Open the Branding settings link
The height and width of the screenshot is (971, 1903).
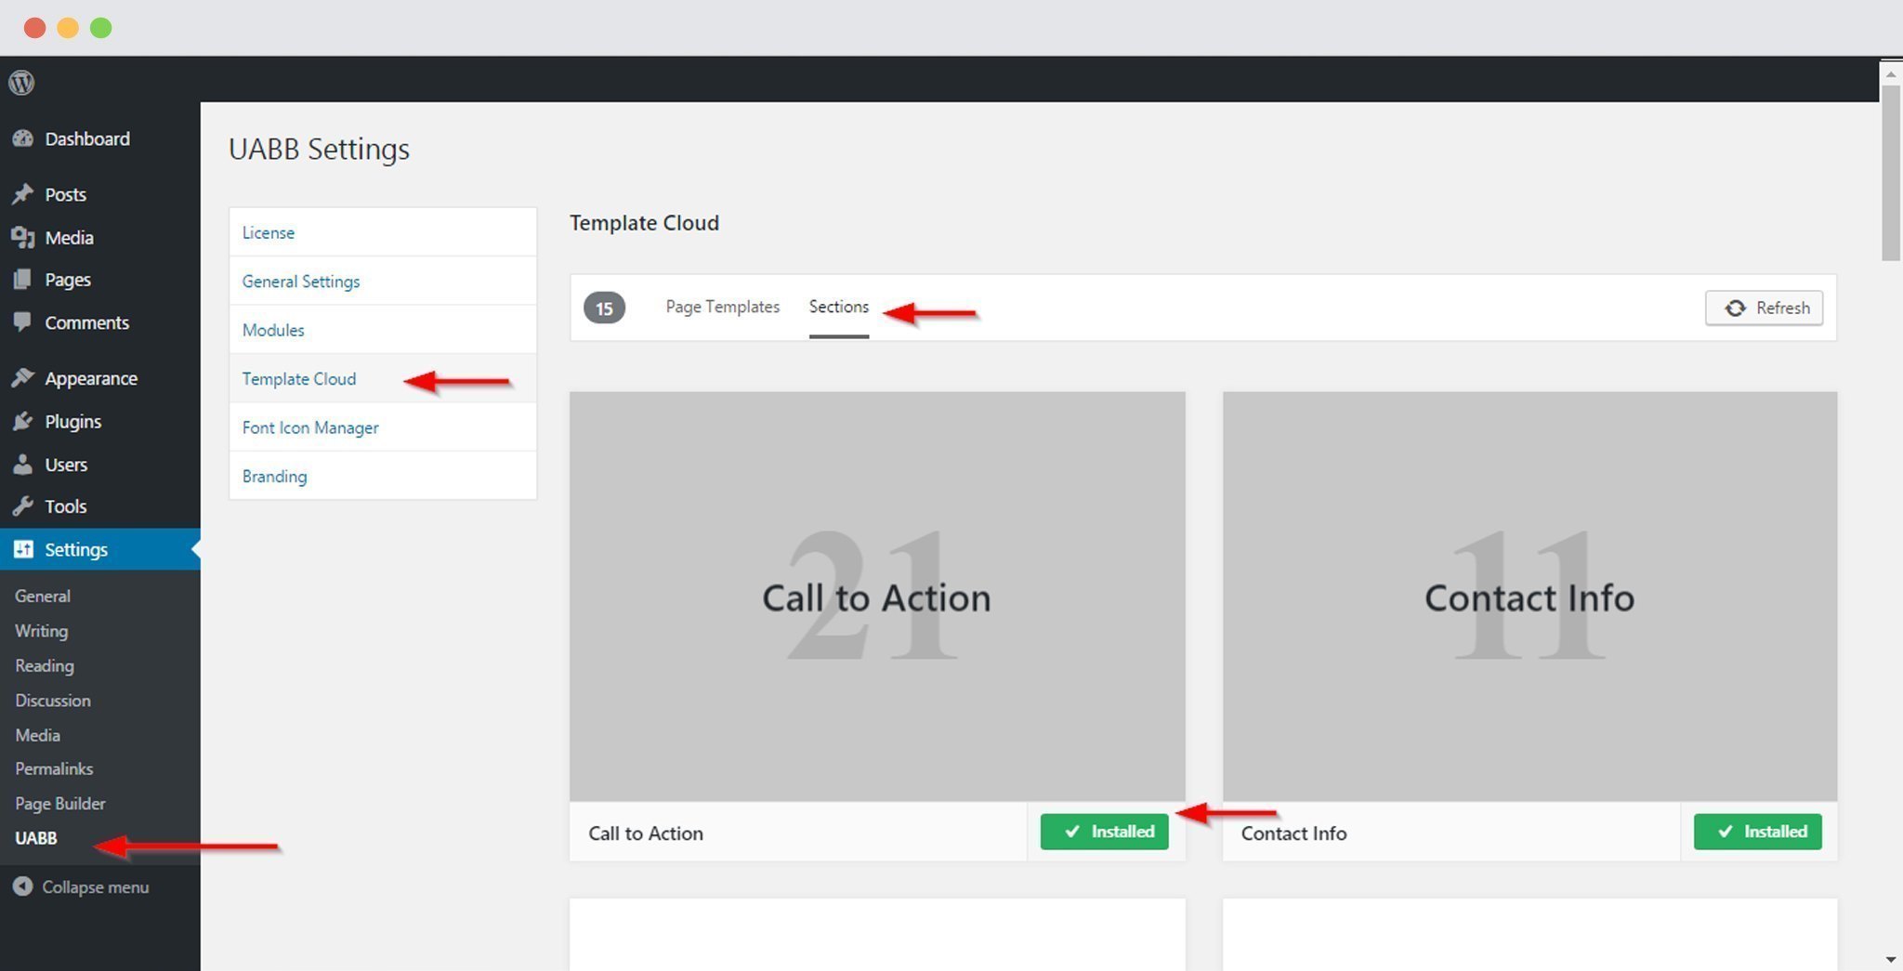274,476
